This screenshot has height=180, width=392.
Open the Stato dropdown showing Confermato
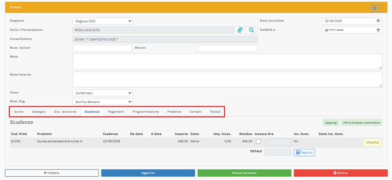102,93
